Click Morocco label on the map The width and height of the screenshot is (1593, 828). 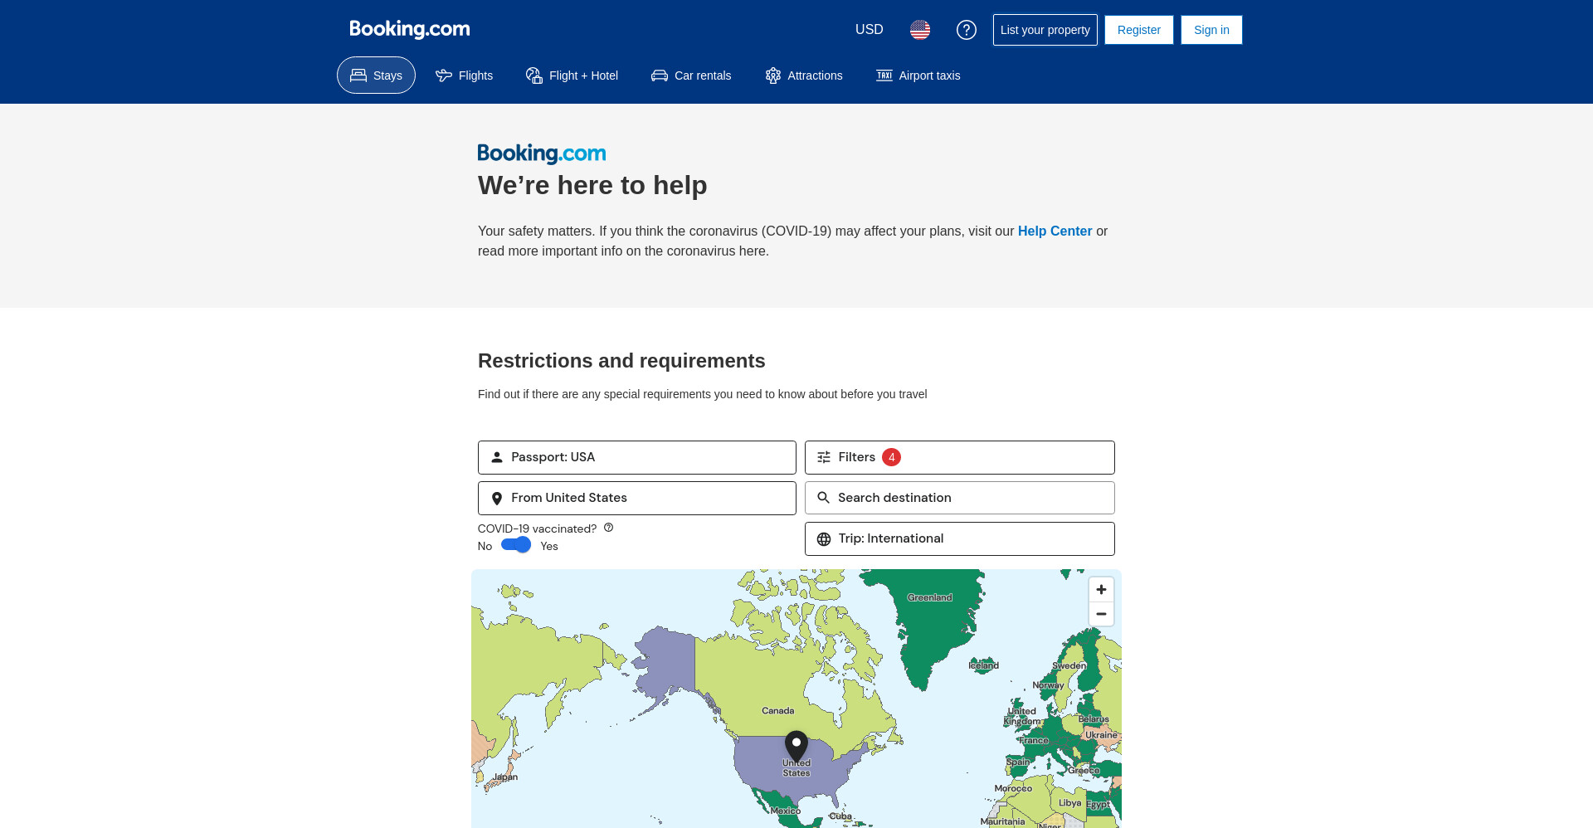1013,788
